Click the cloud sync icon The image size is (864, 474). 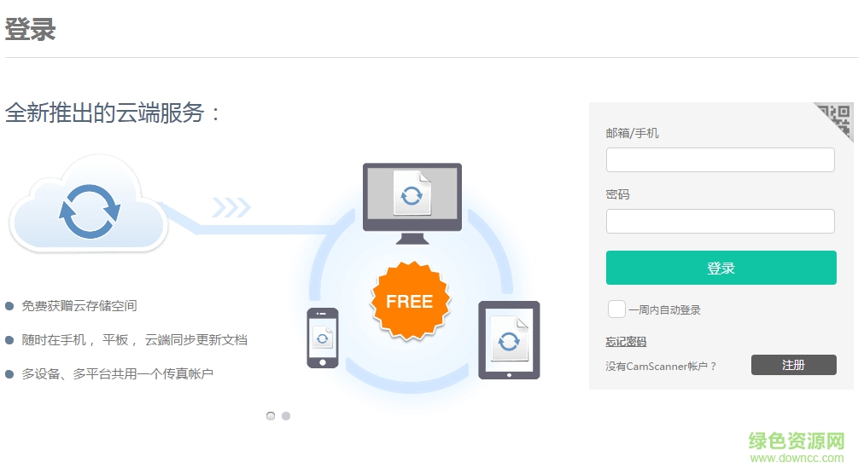tap(89, 206)
